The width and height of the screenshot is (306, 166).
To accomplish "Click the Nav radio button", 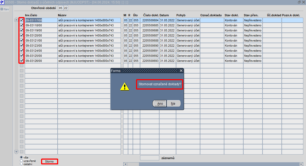I will click(x=2, y=9).
